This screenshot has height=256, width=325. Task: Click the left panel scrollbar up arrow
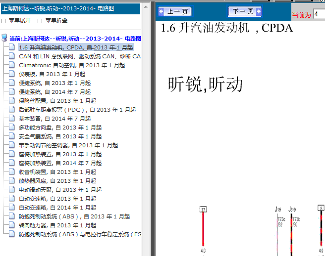pyautogui.click(x=146, y=7)
